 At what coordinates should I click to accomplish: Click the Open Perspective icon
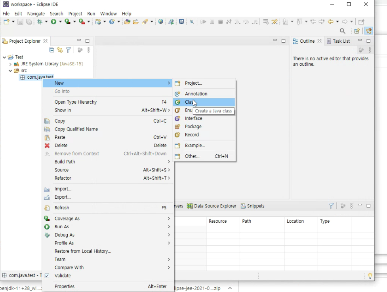[357, 31]
